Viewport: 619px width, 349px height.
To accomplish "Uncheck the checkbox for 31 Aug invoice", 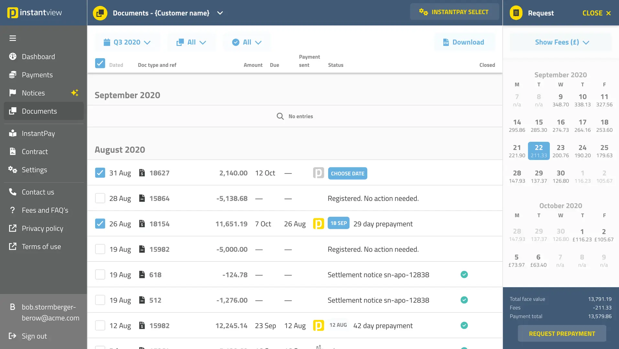I will [x=100, y=173].
